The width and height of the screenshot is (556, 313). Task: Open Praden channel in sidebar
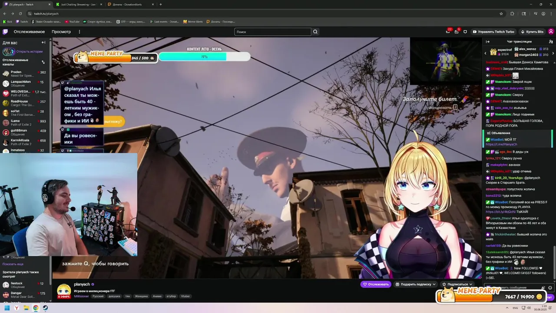[x=25, y=74]
